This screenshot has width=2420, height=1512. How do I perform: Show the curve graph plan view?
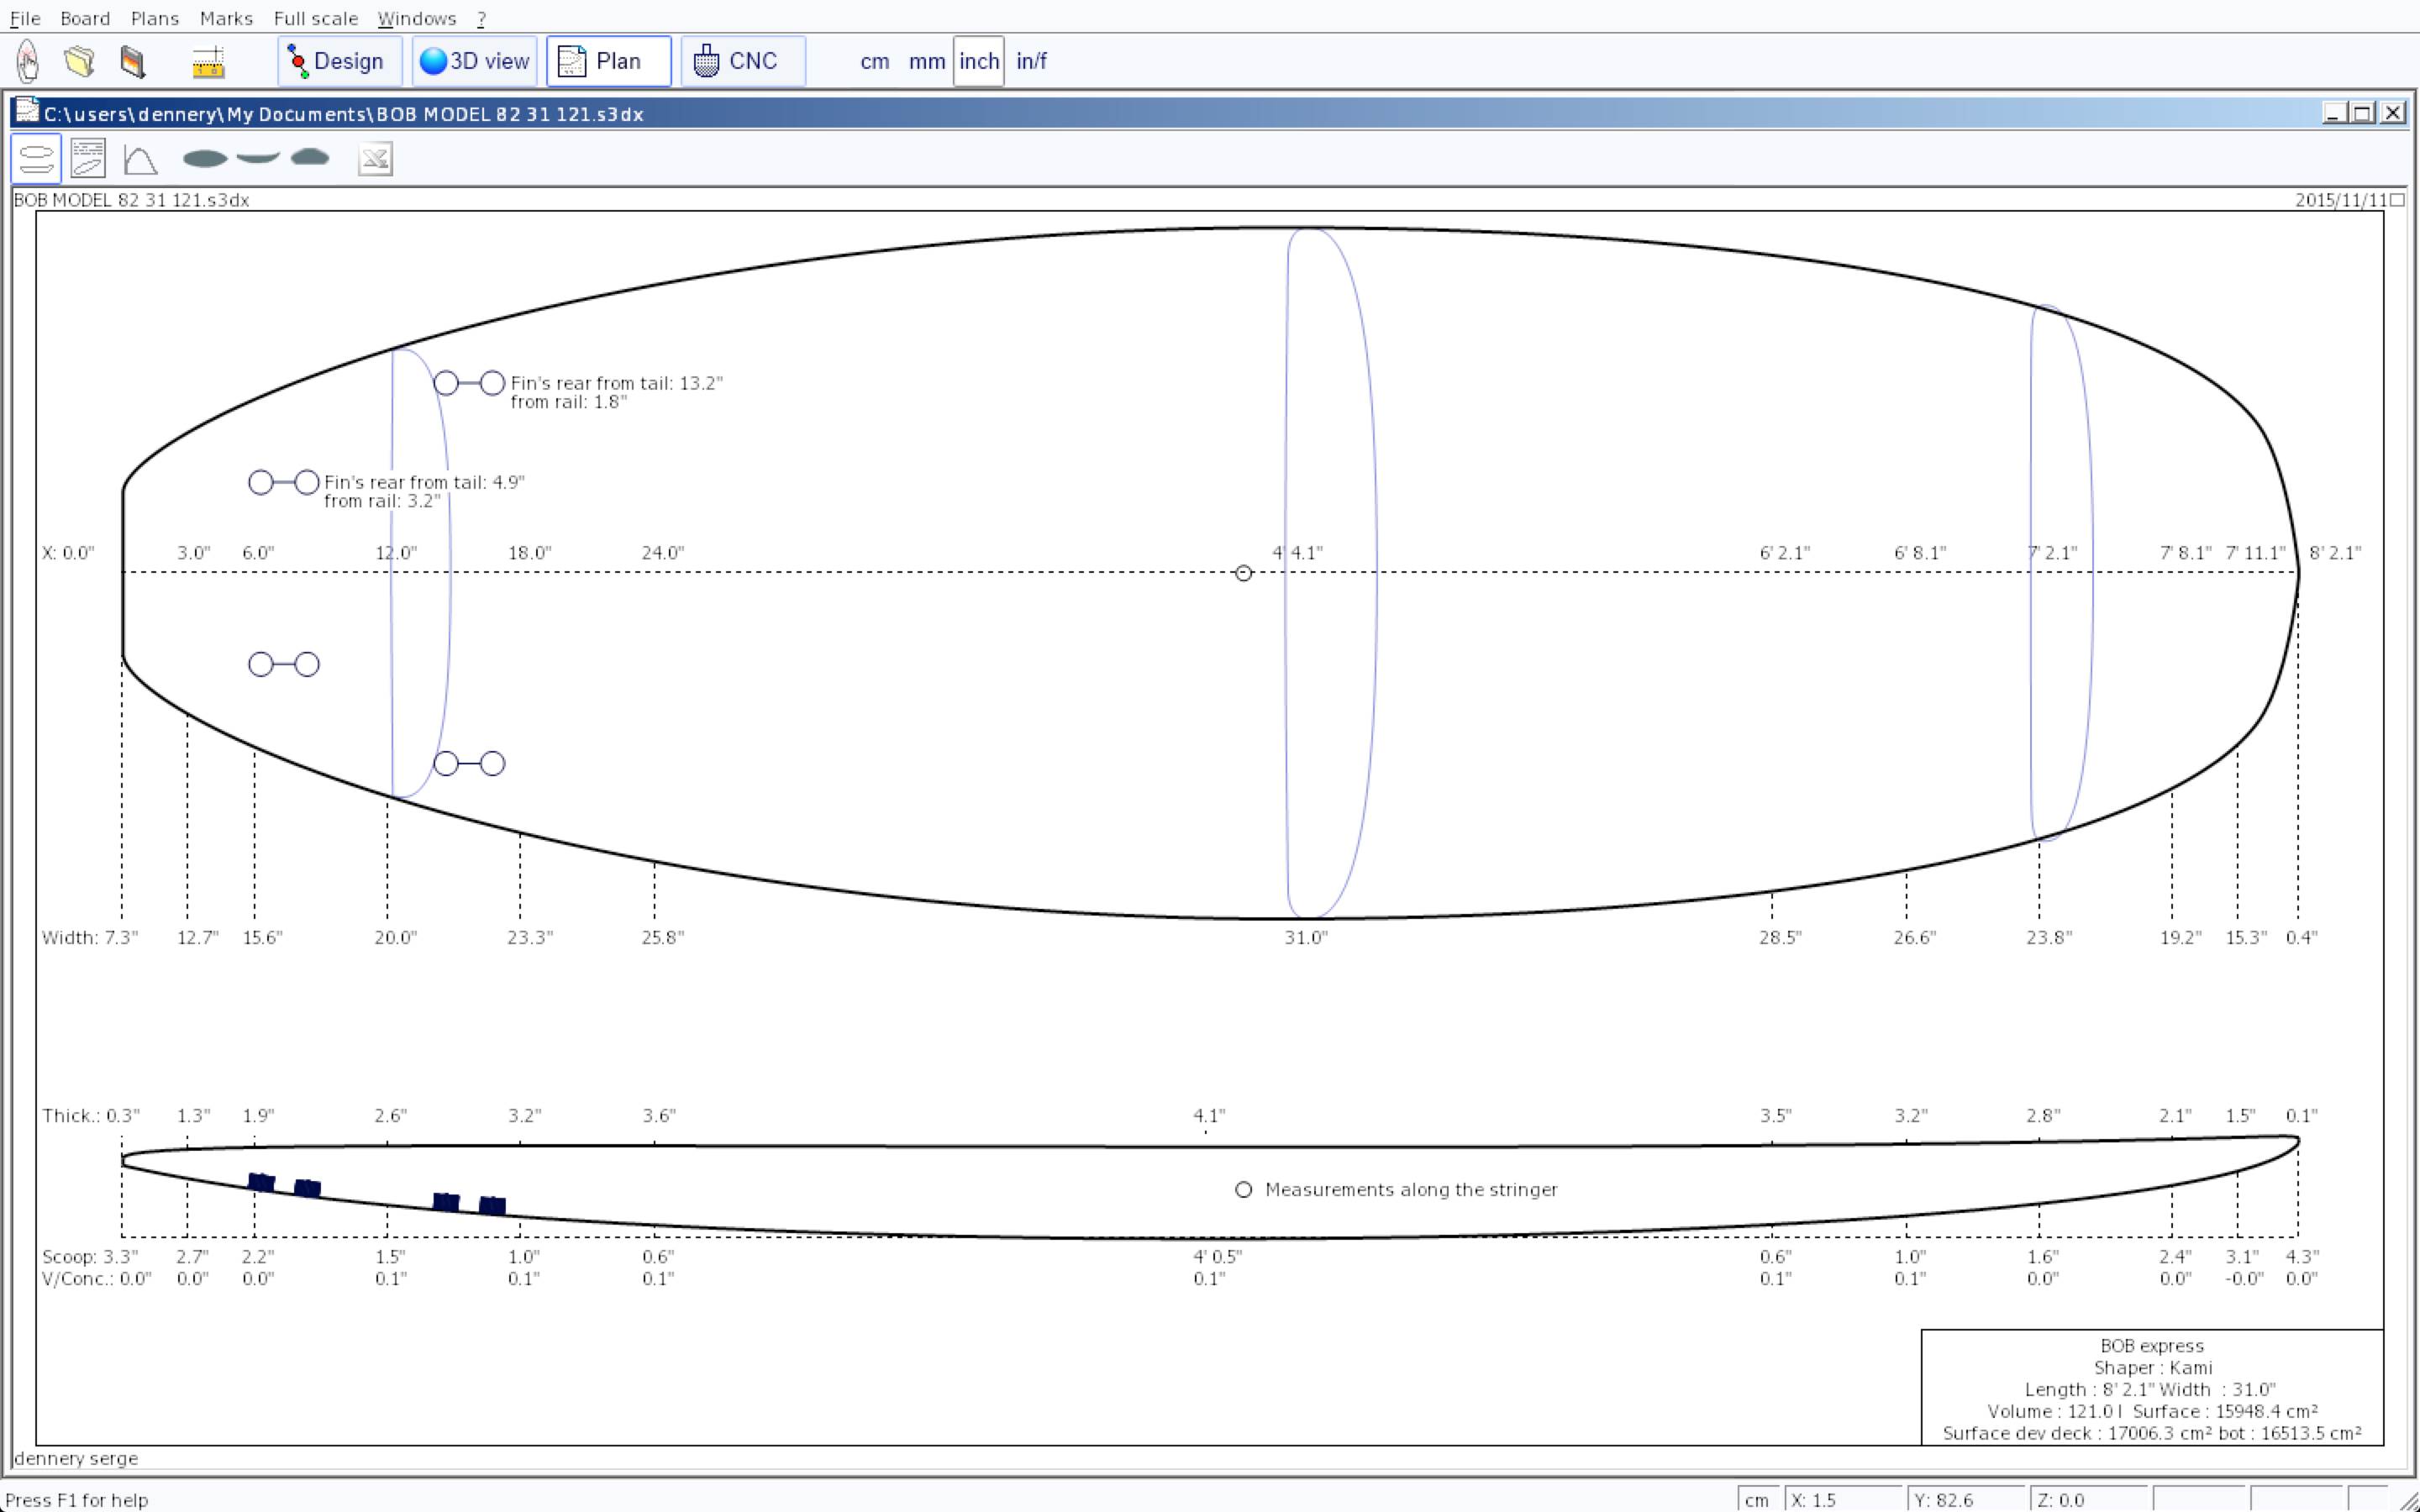click(140, 159)
